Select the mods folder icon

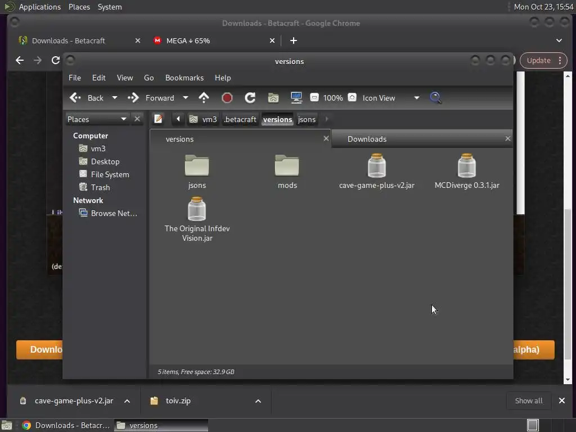click(x=287, y=166)
